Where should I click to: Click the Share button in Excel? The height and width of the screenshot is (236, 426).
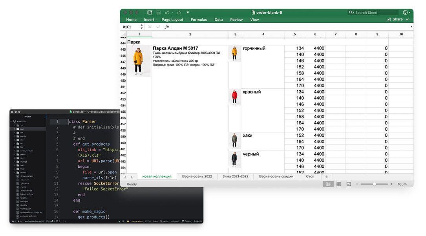395,19
